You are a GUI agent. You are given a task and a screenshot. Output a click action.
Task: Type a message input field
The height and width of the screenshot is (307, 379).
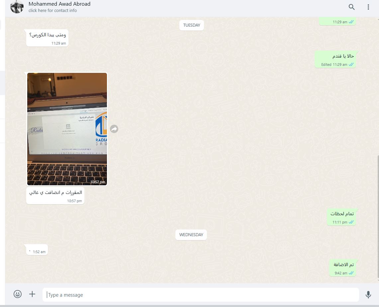coord(201,295)
